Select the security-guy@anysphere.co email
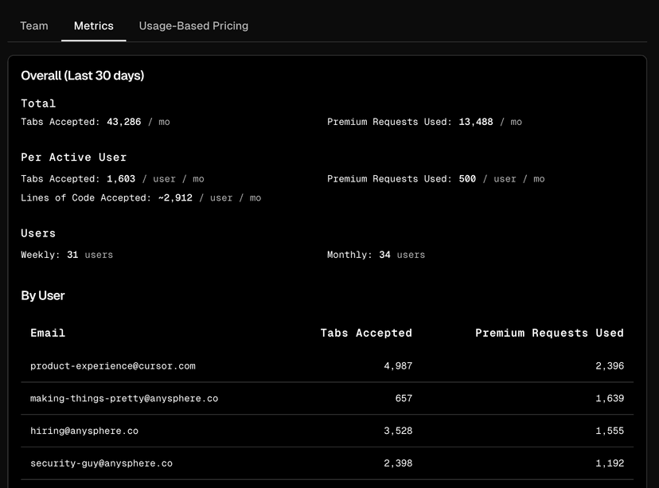This screenshot has width=659, height=488. [101, 463]
